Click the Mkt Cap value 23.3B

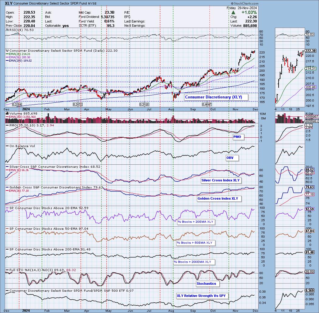(x=109, y=12)
